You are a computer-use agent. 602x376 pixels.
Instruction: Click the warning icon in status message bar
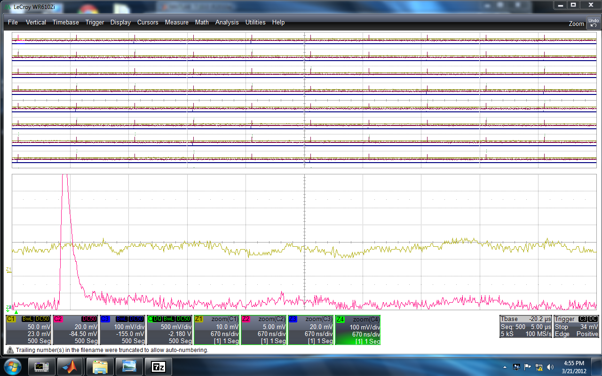(x=9, y=350)
